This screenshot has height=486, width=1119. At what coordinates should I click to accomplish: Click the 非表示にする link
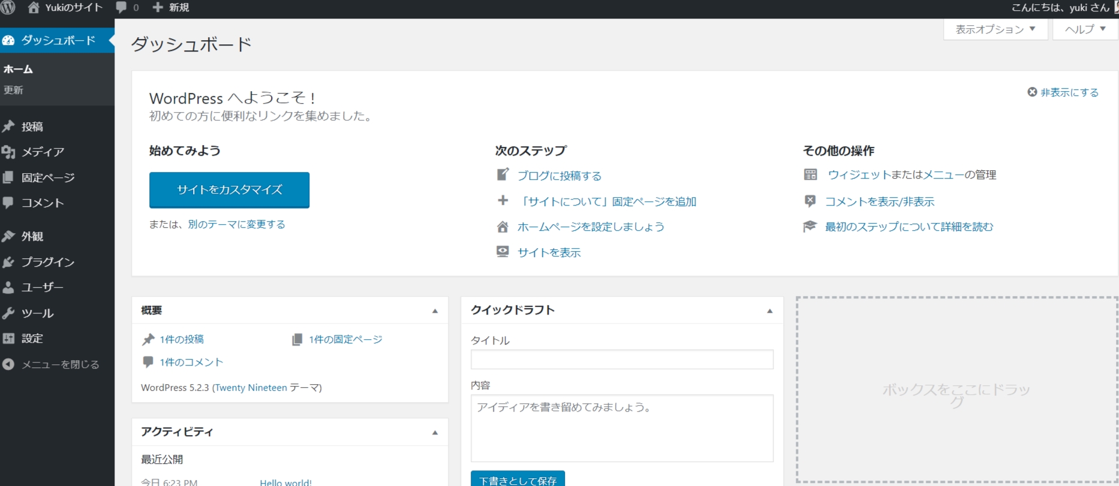pyautogui.click(x=1069, y=92)
